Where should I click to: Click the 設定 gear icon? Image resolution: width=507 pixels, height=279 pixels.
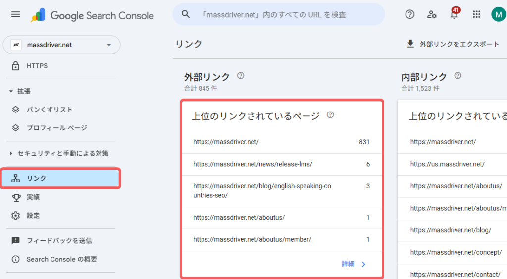pyautogui.click(x=15, y=216)
